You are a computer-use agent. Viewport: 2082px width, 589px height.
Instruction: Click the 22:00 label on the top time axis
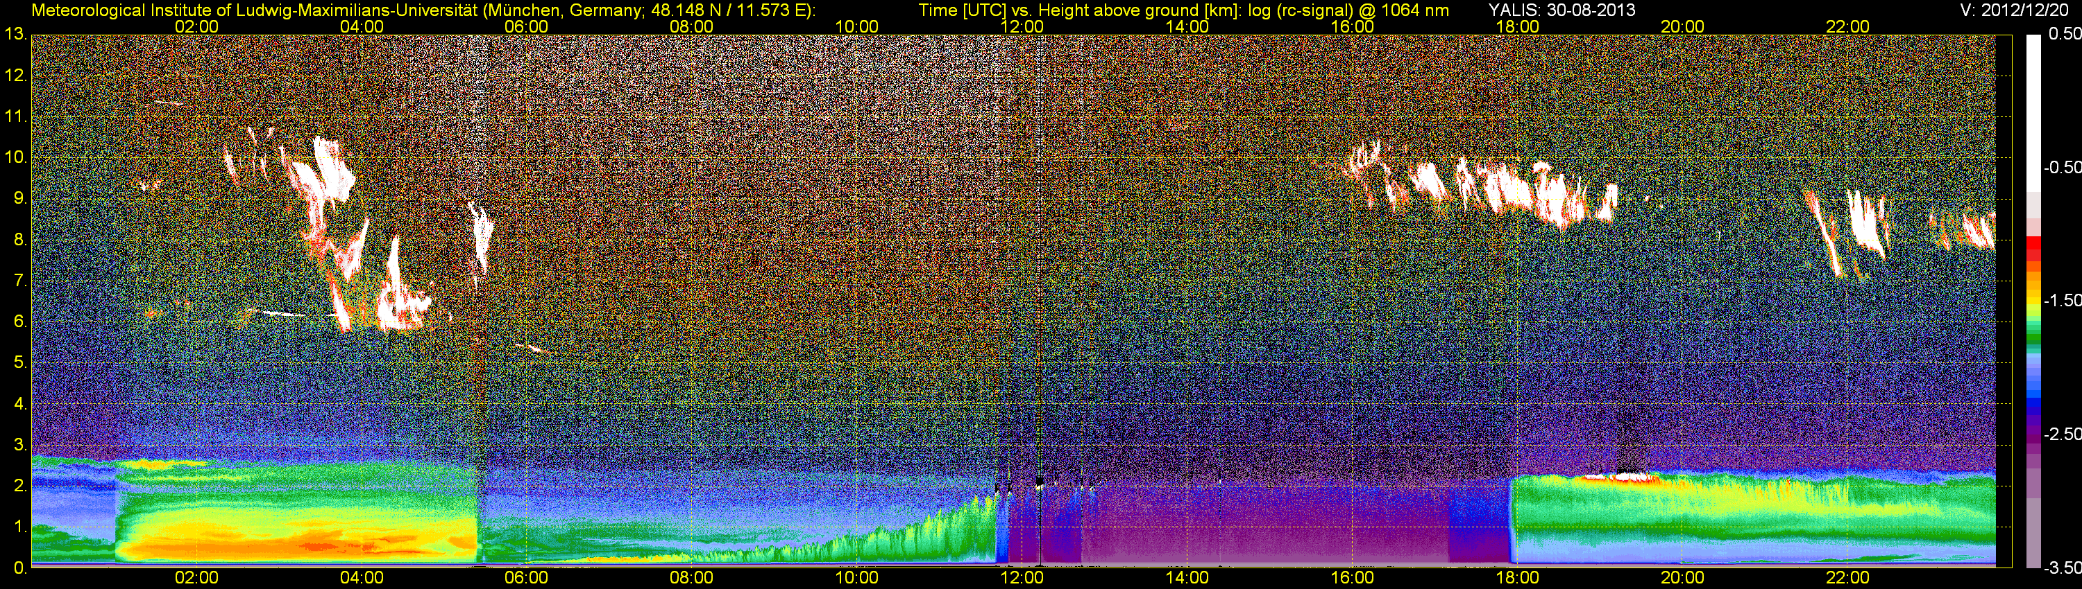[1847, 26]
